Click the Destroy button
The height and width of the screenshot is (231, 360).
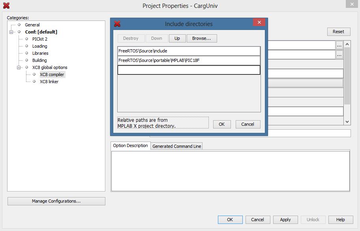coord(131,38)
